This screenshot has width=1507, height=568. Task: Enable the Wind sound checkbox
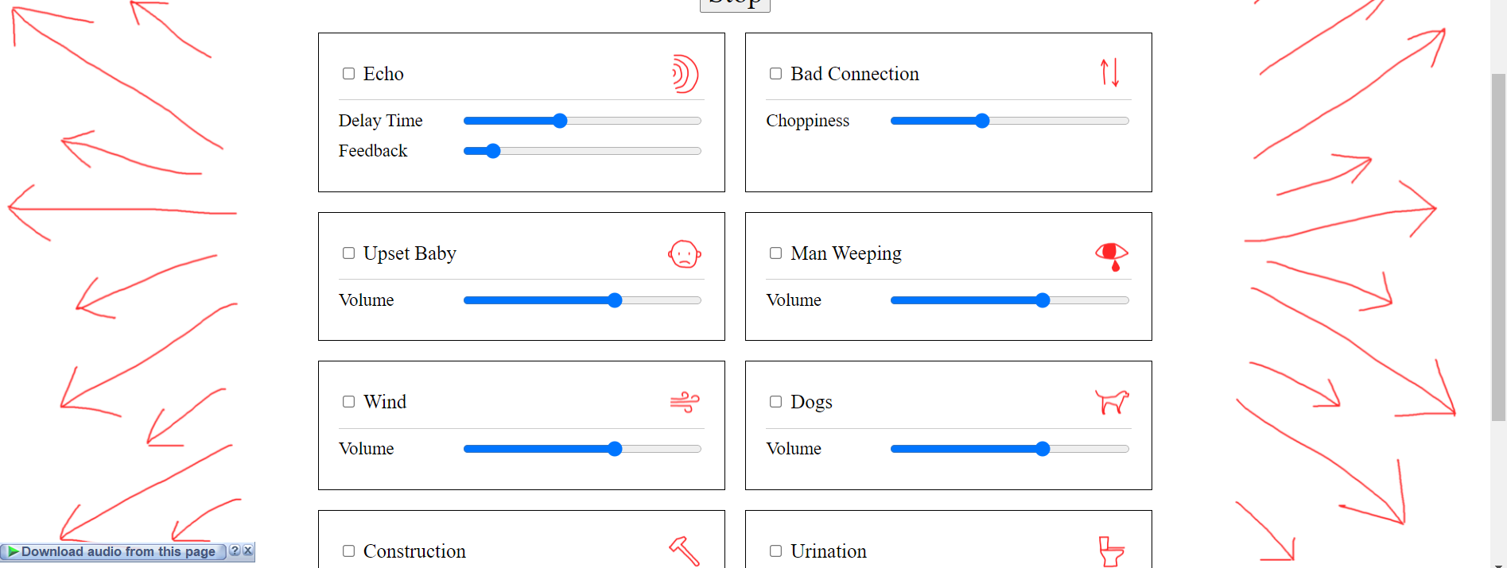pyautogui.click(x=348, y=402)
